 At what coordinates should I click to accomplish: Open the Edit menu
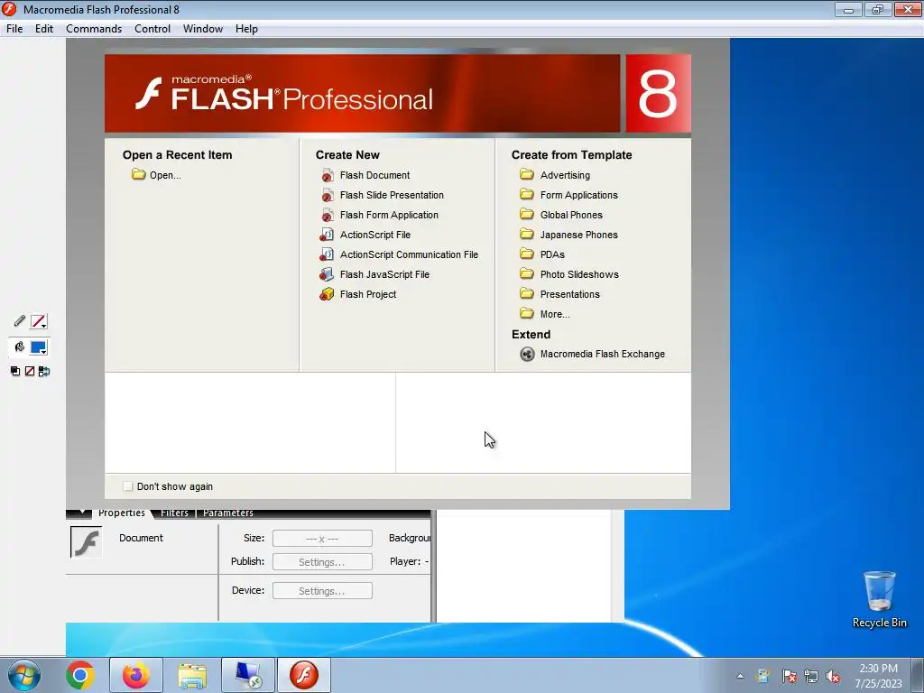[x=43, y=29]
